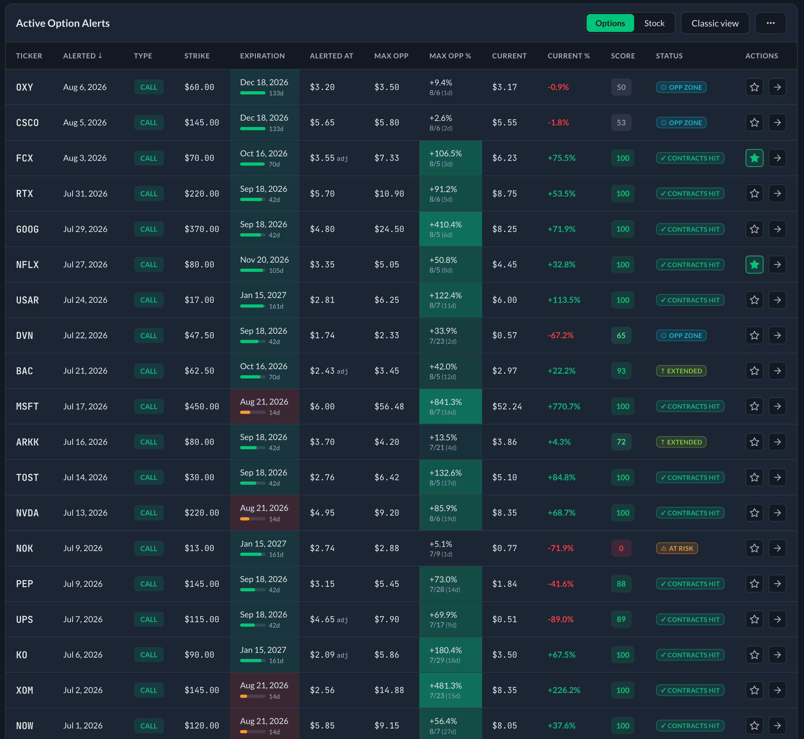Open XOM alert details arrow
Image resolution: width=804 pixels, height=739 pixels.
click(777, 690)
